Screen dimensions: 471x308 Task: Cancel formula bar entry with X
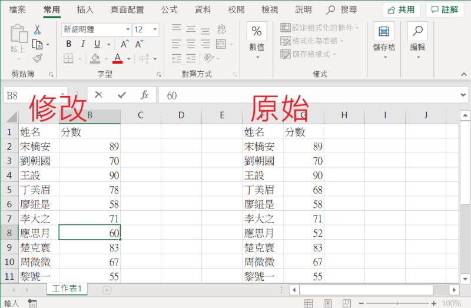pos(98,95)
